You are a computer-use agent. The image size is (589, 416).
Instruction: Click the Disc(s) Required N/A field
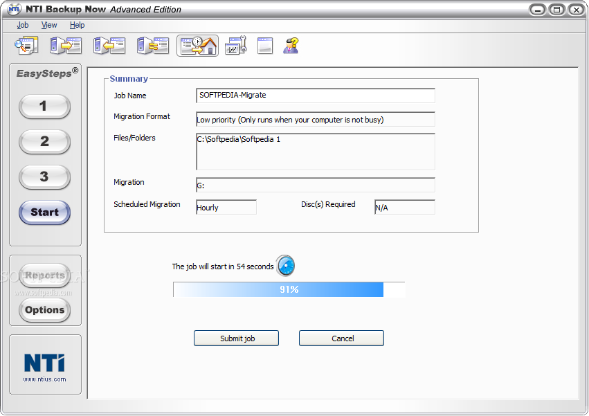pos(405,207)
